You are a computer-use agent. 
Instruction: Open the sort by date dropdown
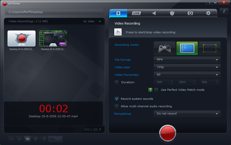click(92, 21)
